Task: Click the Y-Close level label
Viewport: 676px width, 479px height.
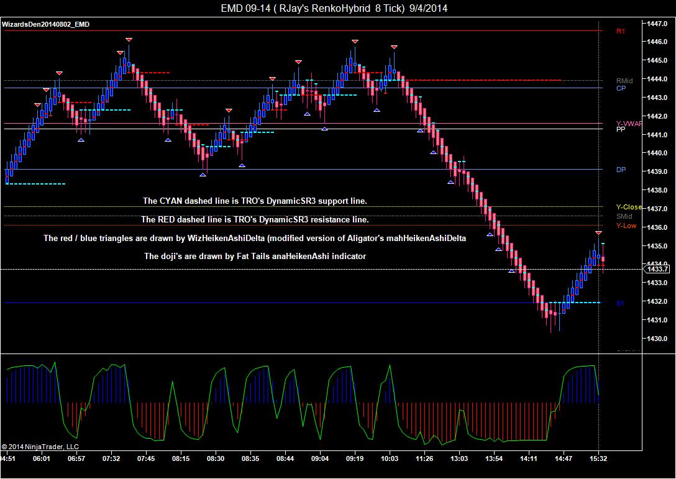Action: tap(629, 207)
